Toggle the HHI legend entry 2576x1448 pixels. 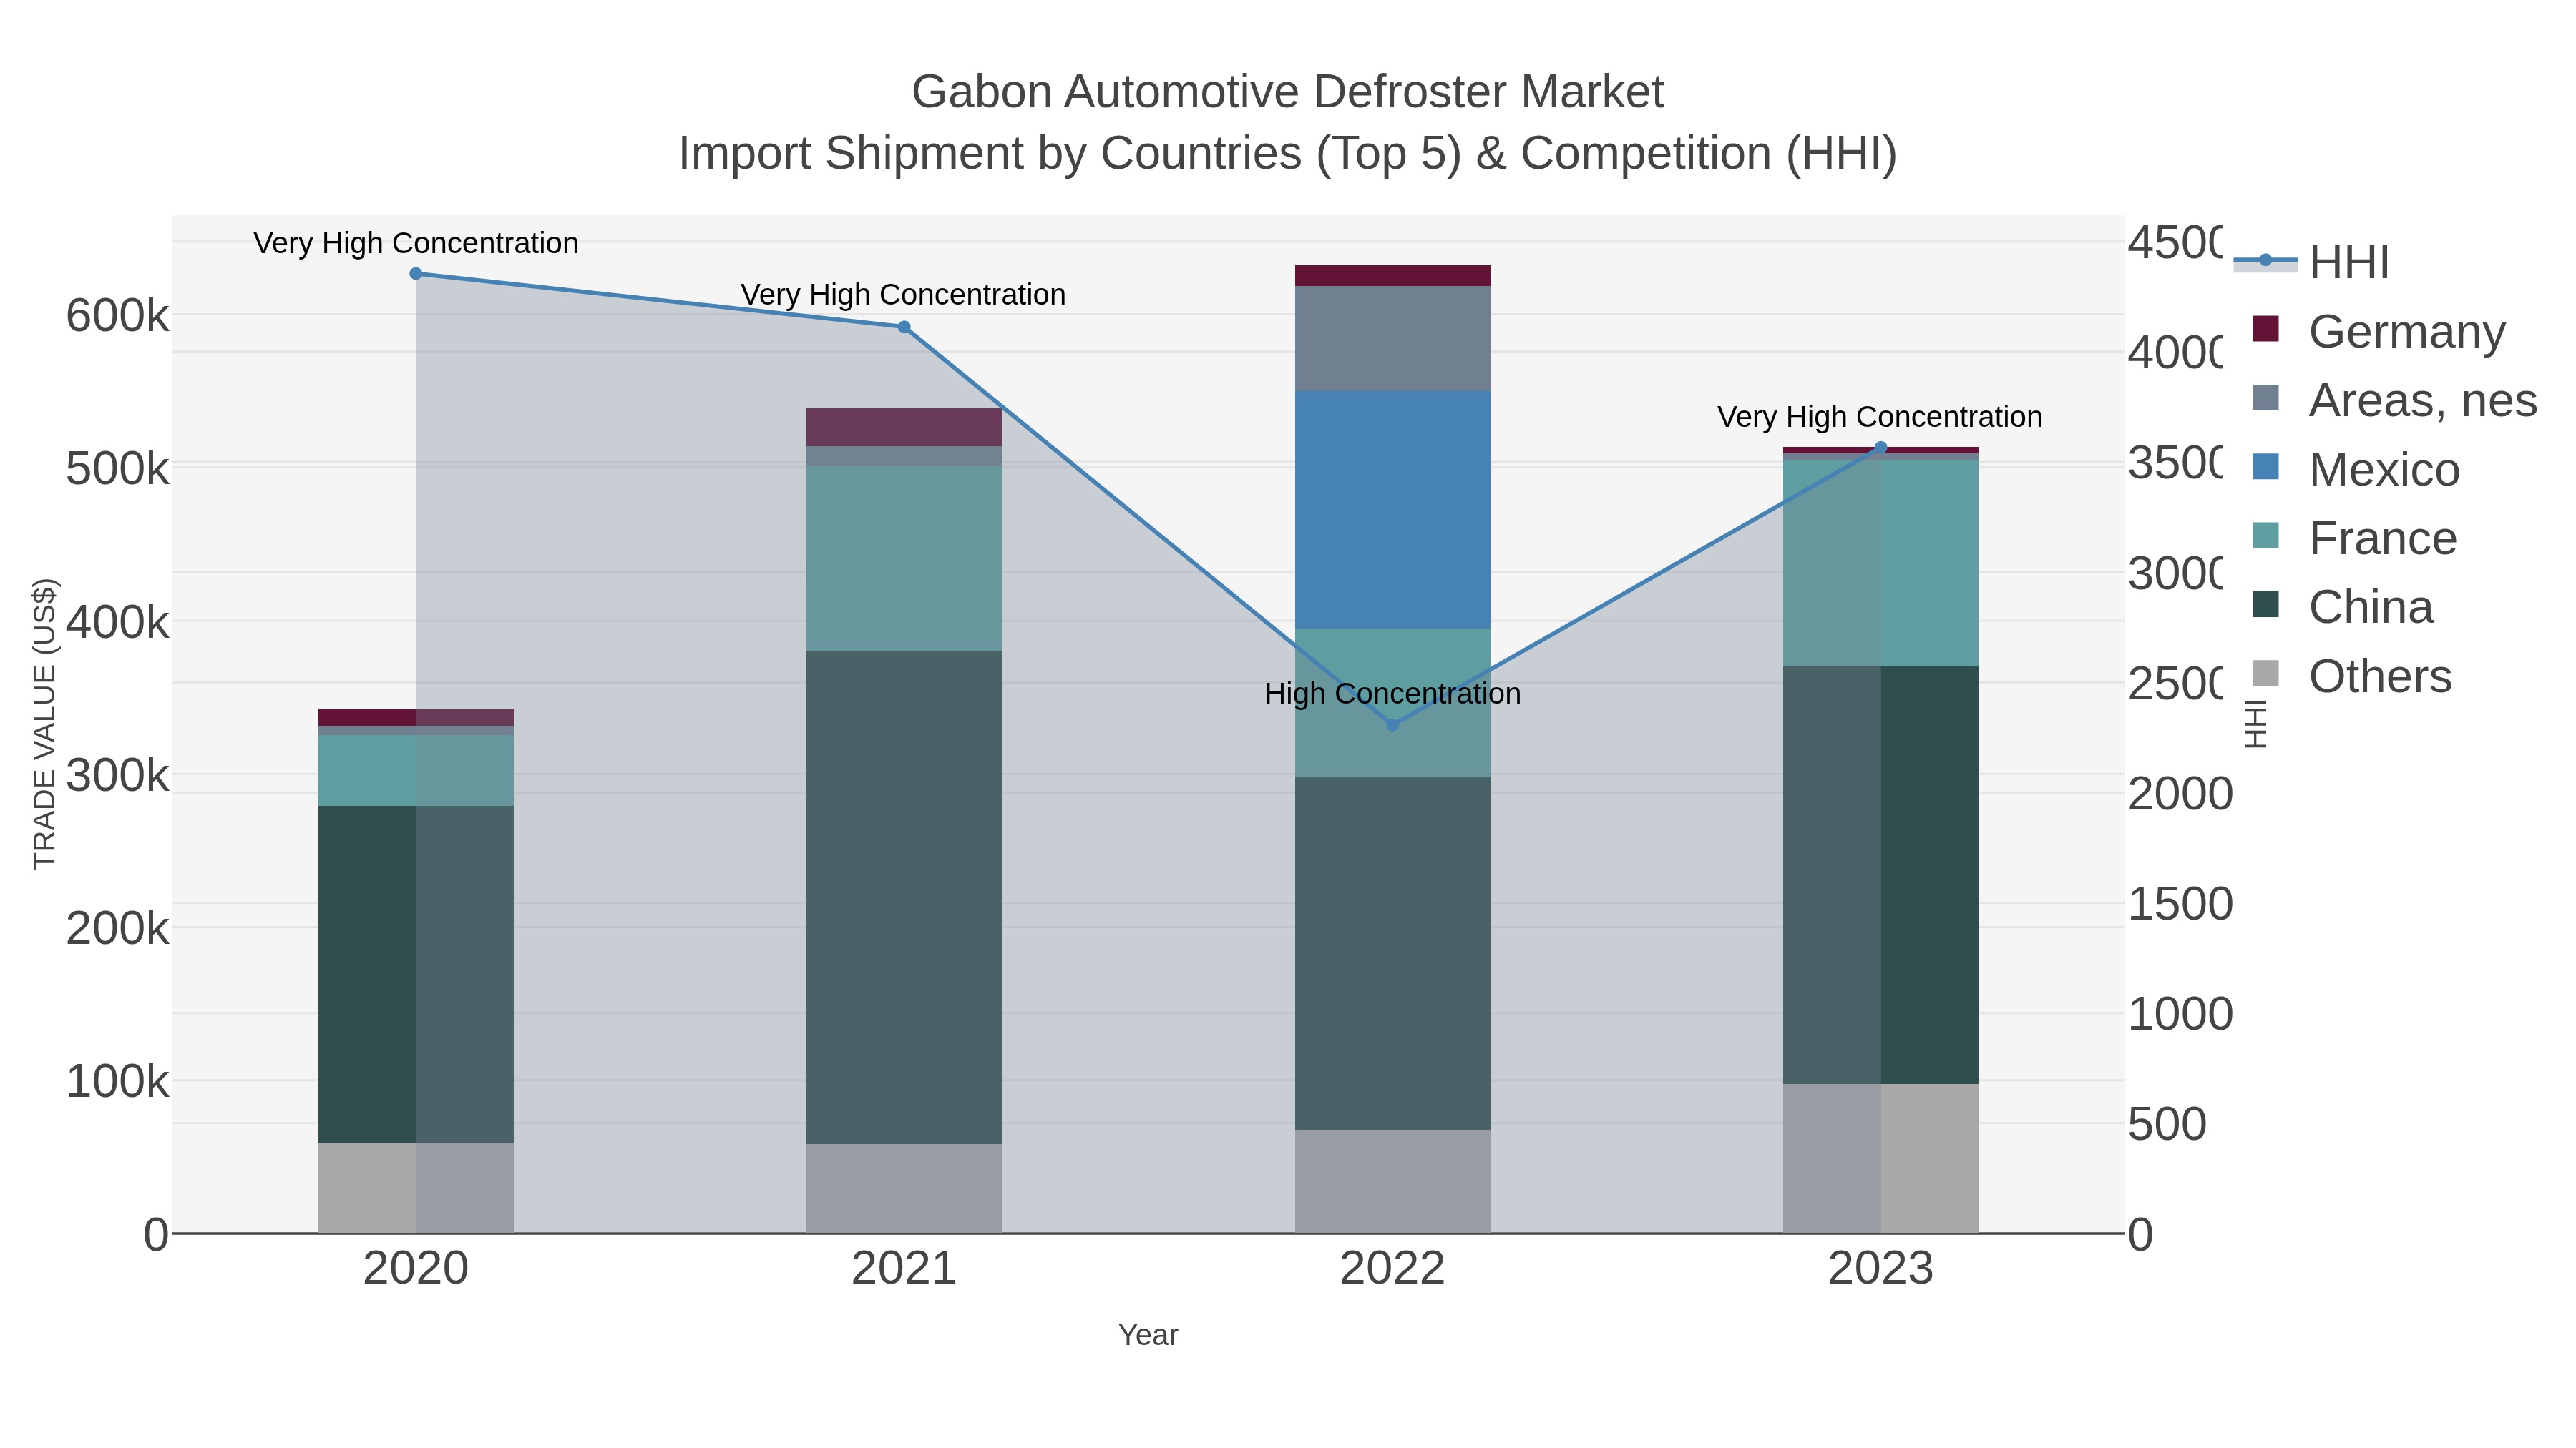tap(2312, 262)
